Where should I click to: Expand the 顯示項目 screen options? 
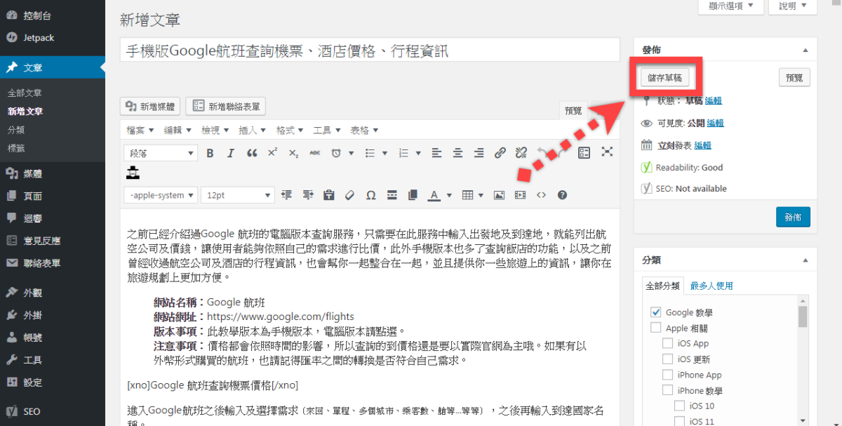click(730, 6)
